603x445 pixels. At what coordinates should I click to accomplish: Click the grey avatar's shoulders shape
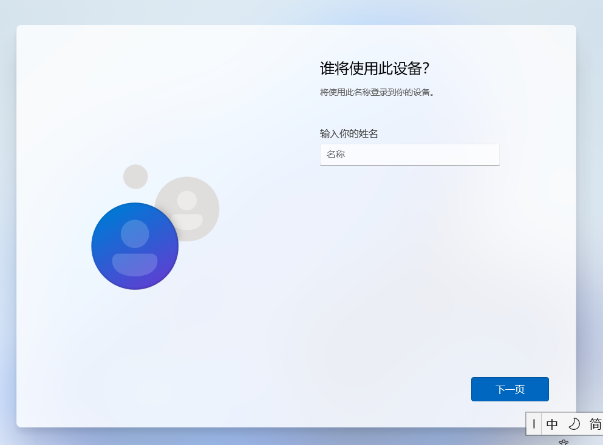coord(187,222)
